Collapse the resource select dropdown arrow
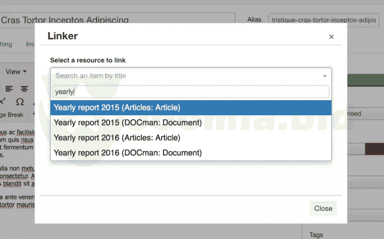The height and width of the screenshot is (239, 384). coord(324,76)
